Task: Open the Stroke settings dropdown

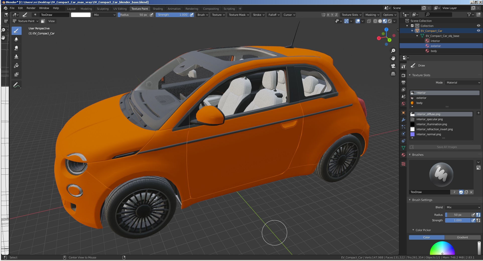Action: [x=259, y=15]
